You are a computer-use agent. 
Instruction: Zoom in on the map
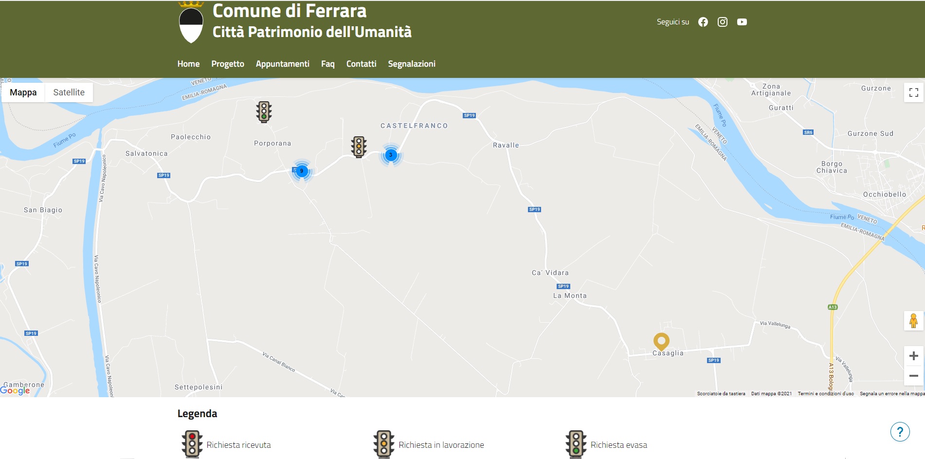[914, 356]
